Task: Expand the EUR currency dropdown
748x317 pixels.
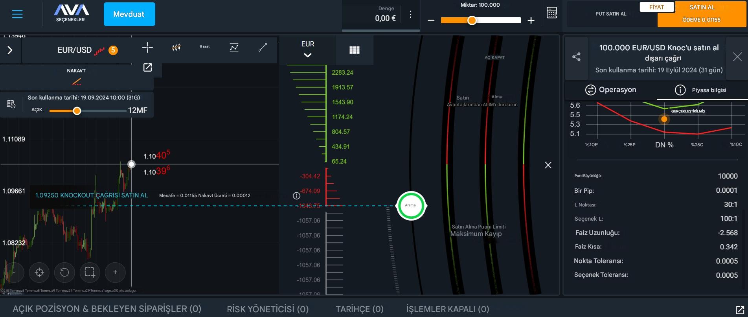Action: tap(307, 50)
